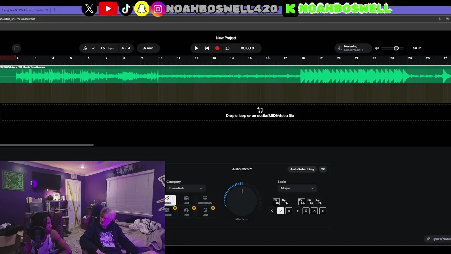Select the Classic AutoPitch effect
This screenshot has height=254, width=451.
coord(170,200)
